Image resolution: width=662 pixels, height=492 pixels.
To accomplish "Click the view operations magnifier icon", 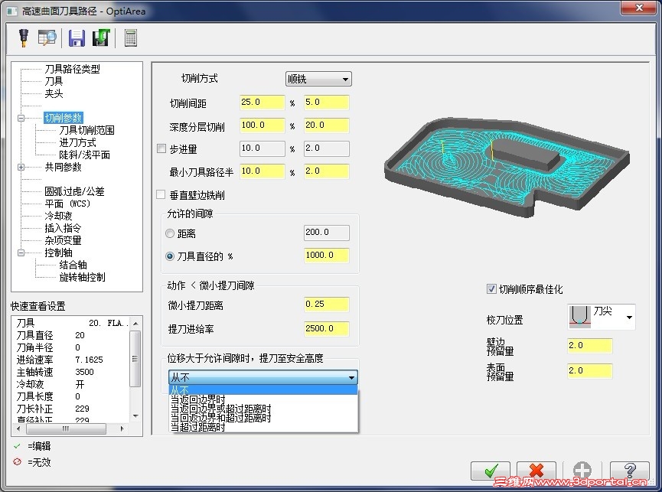I will pyautogui.click(x=47, y=37).
